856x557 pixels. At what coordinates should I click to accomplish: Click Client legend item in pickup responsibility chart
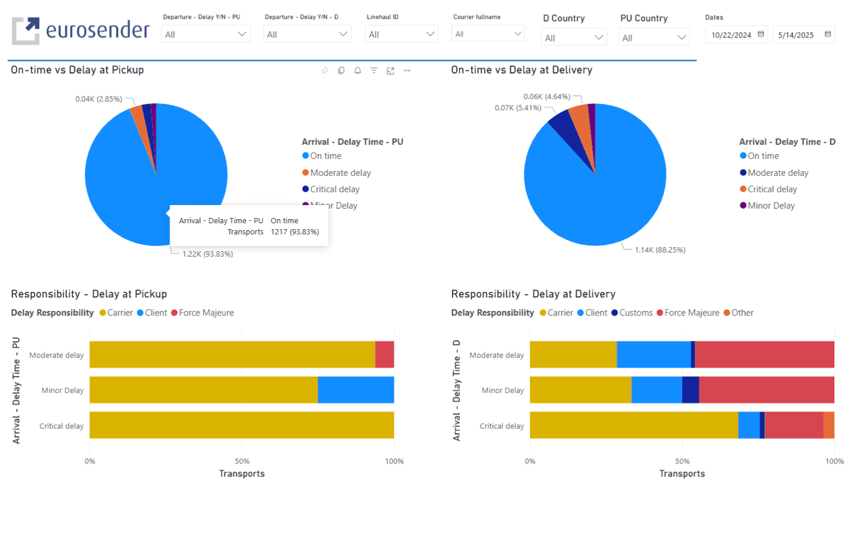(x=152, y=313)
